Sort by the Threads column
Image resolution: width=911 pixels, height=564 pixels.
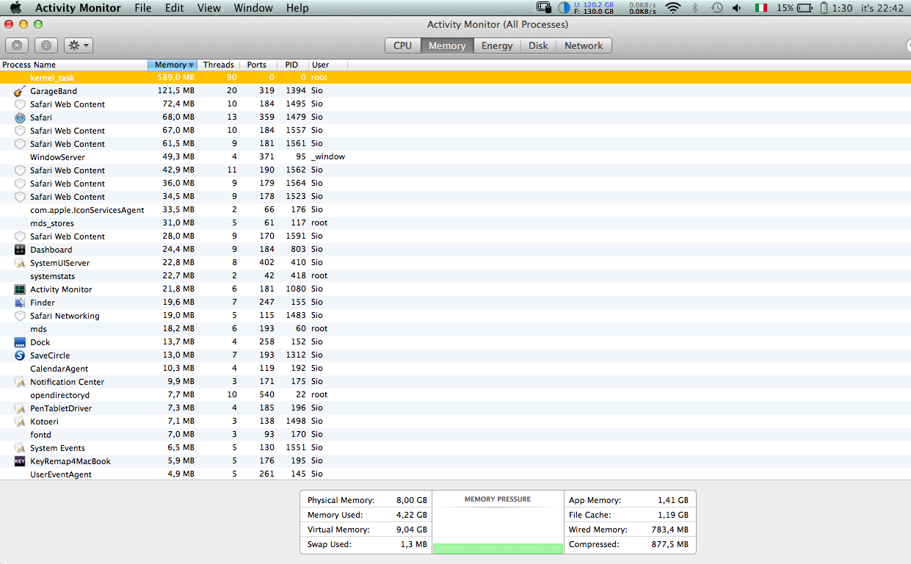[x=219, y=65]
